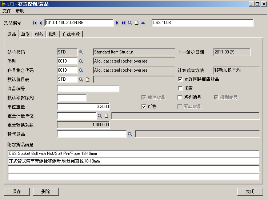This screenshot has height=200, width=268.
Task: Click magnifier beside 默认价目表 field
Action: [x=81, y=79]
